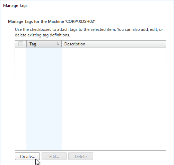Click the Delete button
The height and width of the screenshot is (165, 174).
pyautogui.click(x=81, y=156)
